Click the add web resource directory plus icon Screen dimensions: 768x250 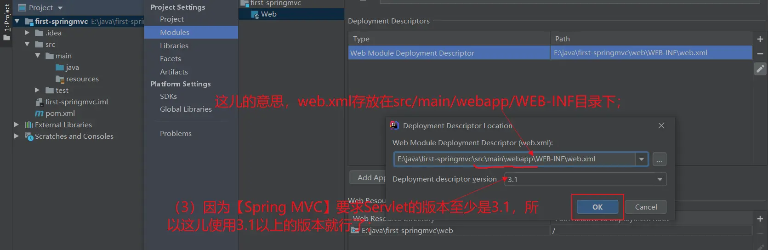click(x=760, y=219)
